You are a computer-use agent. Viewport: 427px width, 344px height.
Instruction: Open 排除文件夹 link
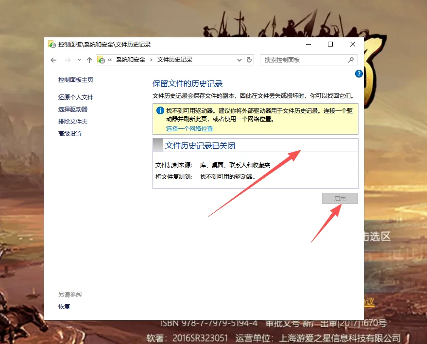pyautogui.click(x=73, y=122)
